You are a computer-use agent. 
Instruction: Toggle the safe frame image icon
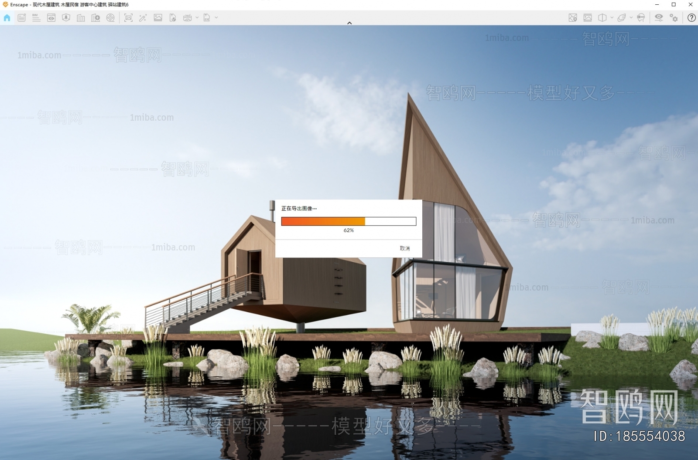(x=588, y=18)
